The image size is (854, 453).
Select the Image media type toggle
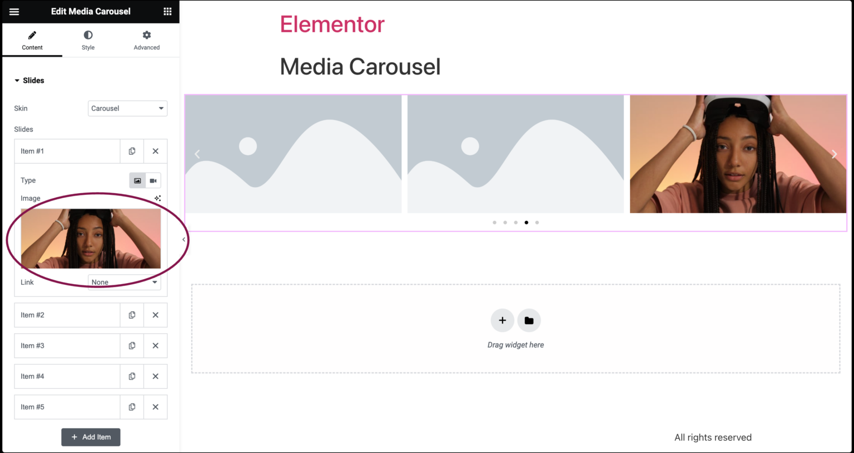[137, 180]
